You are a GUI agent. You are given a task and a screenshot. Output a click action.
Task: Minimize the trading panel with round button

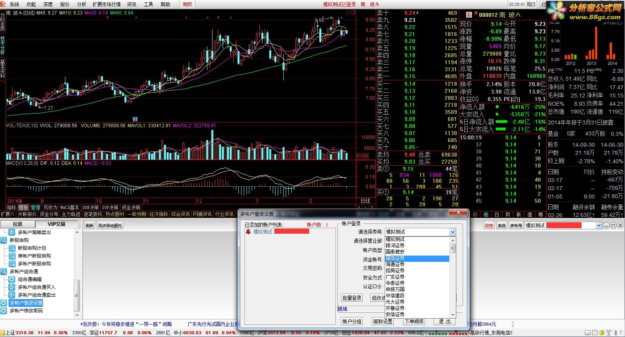click(606, 225)
